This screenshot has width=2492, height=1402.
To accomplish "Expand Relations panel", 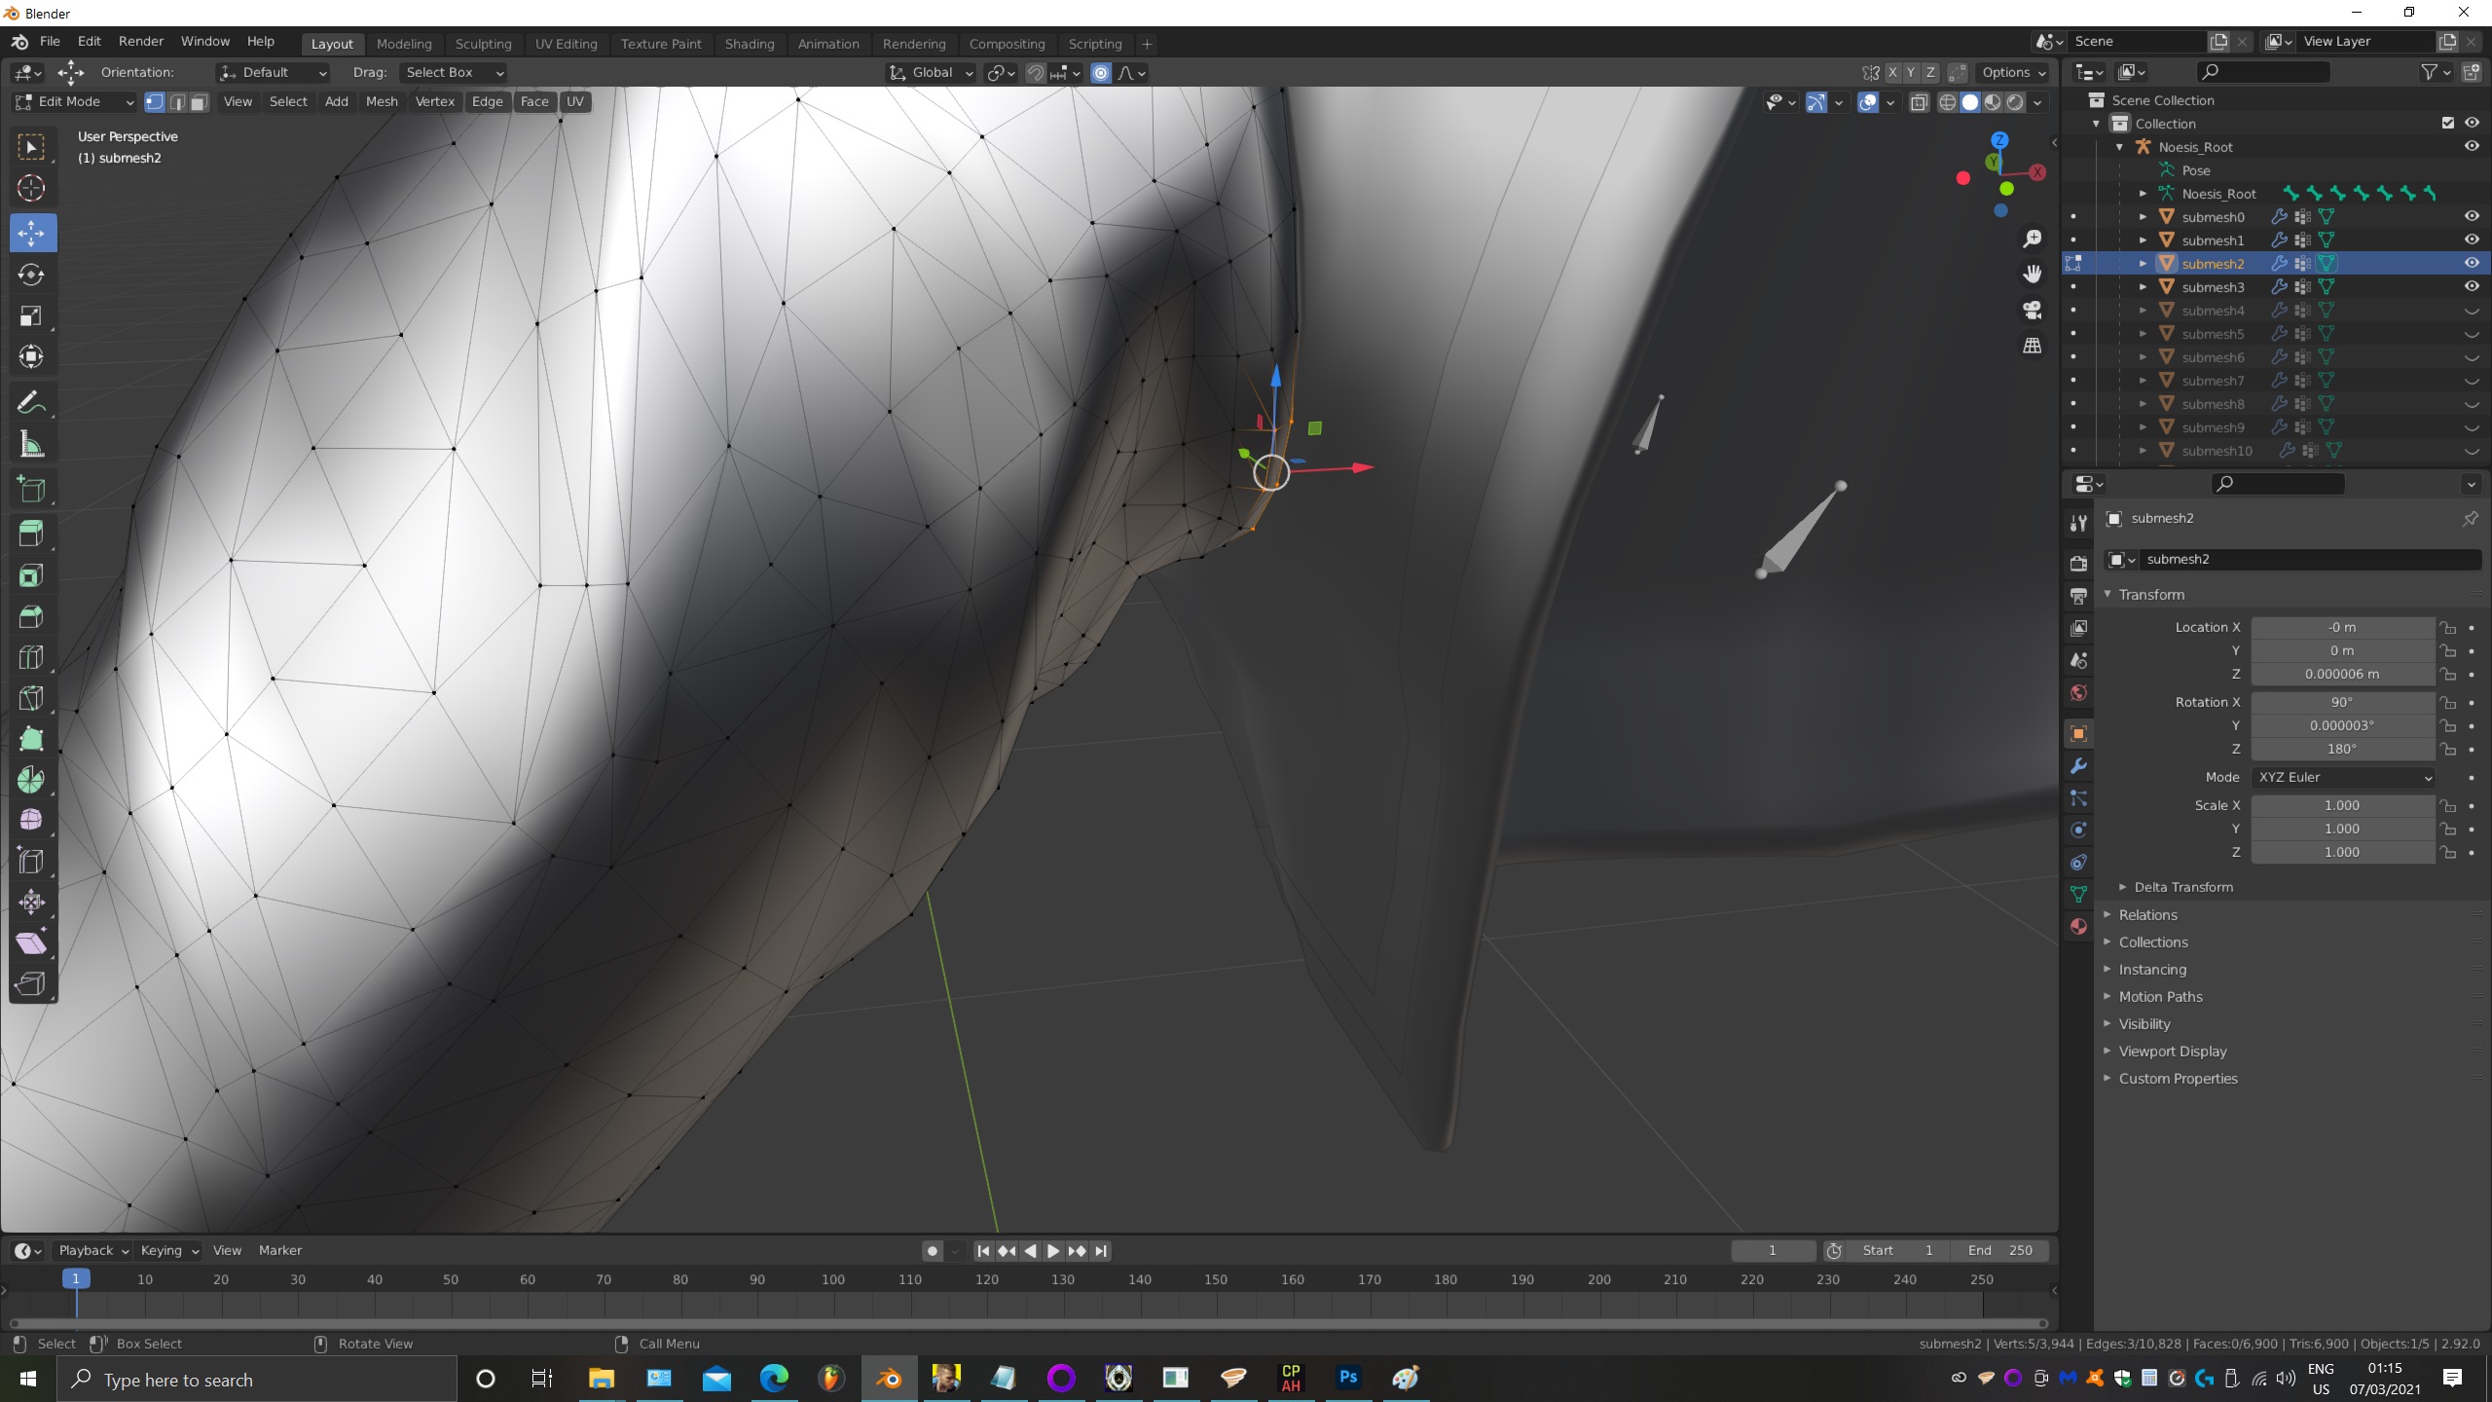I will click(2147, 914).
